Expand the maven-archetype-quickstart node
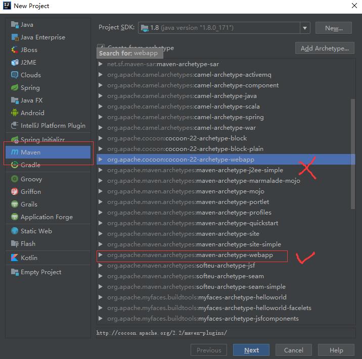The image size is (362, 359). pos(101,223)
